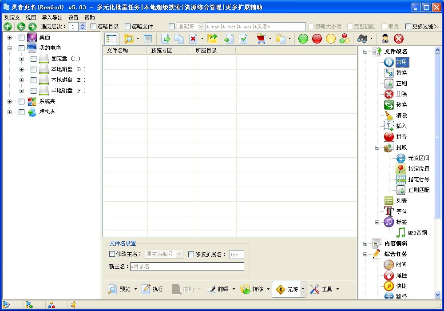
Task: Click the green circle icon in toolbar
Action: (x=303, y=39)
